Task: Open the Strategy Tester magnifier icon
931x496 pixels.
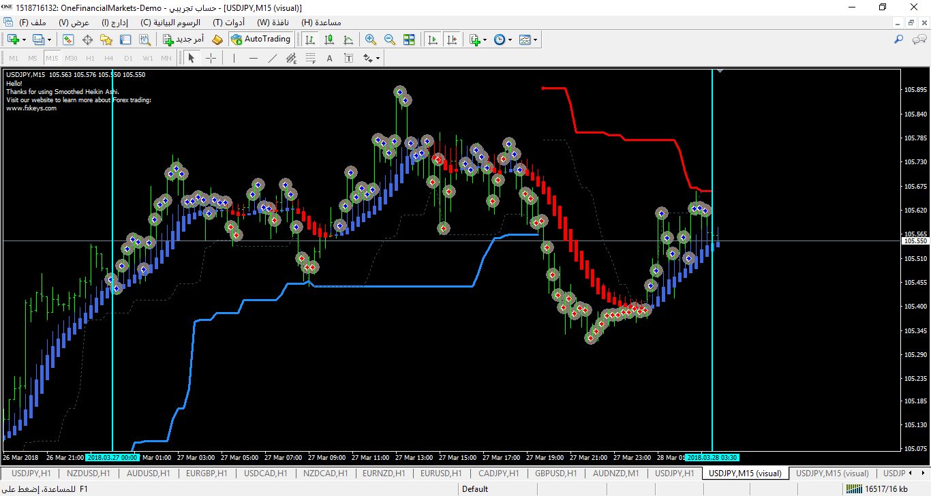Action: (145, 40)
